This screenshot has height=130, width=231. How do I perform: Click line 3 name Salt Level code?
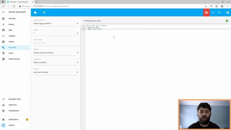pyautogui.click(x=95, y=29)
